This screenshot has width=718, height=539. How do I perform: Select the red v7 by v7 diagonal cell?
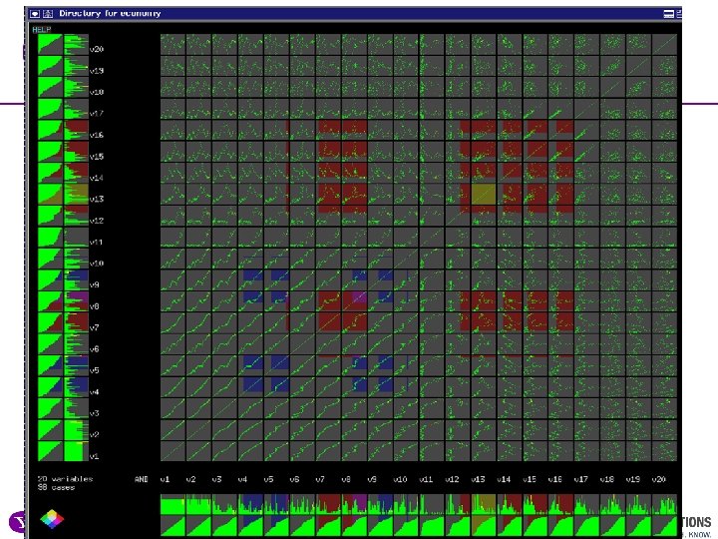click(x=328, y=323)
